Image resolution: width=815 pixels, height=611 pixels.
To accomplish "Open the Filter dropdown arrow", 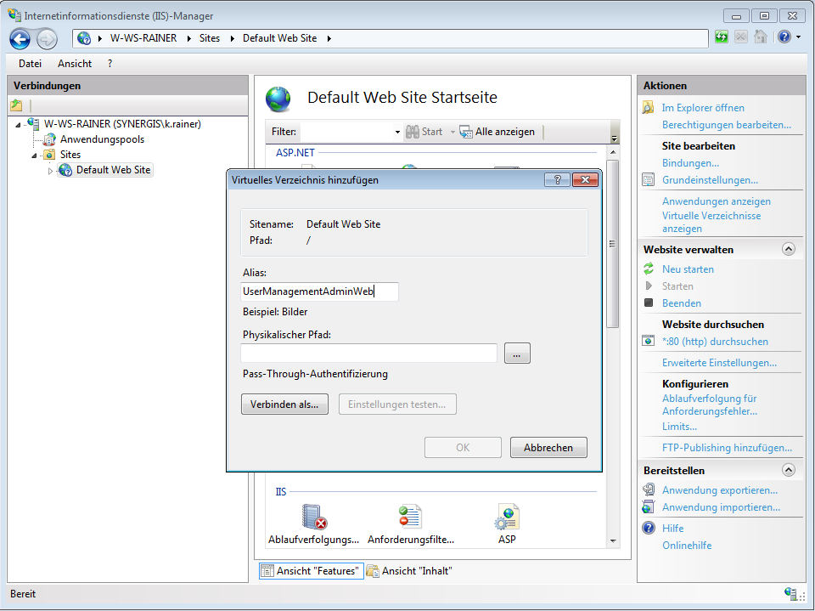I will point(396,133).
